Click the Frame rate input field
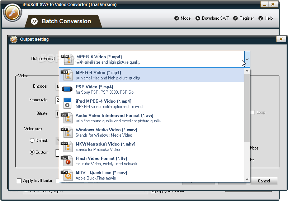The width and height of the screenshot is (288, 201). click(x=57, y=100)
